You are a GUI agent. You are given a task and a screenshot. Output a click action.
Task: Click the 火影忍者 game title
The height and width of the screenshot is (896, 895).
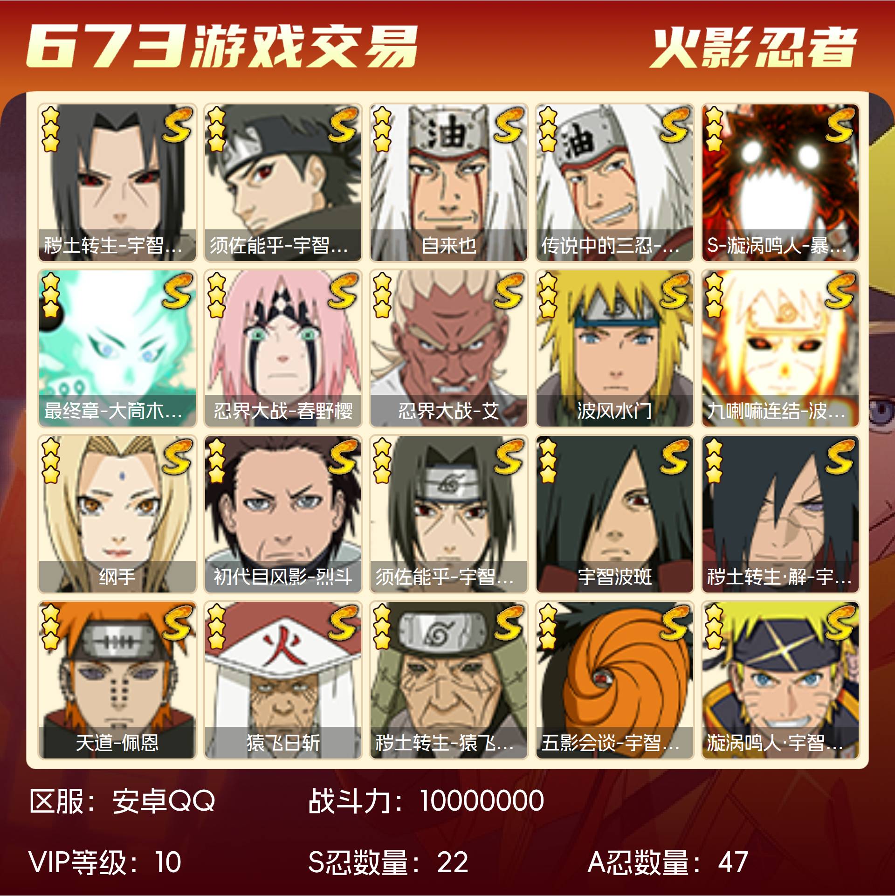[753, 47]
